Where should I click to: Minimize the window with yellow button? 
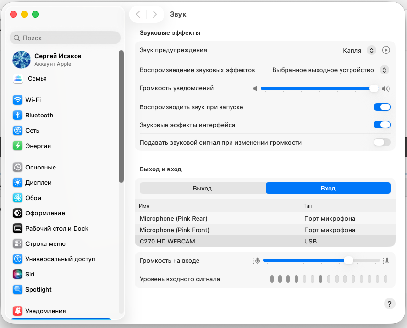[x=24, y=14]
